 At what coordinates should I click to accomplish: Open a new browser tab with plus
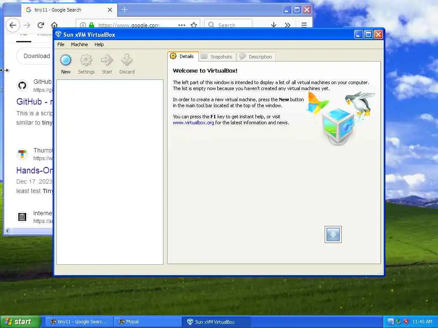(124, 10)
